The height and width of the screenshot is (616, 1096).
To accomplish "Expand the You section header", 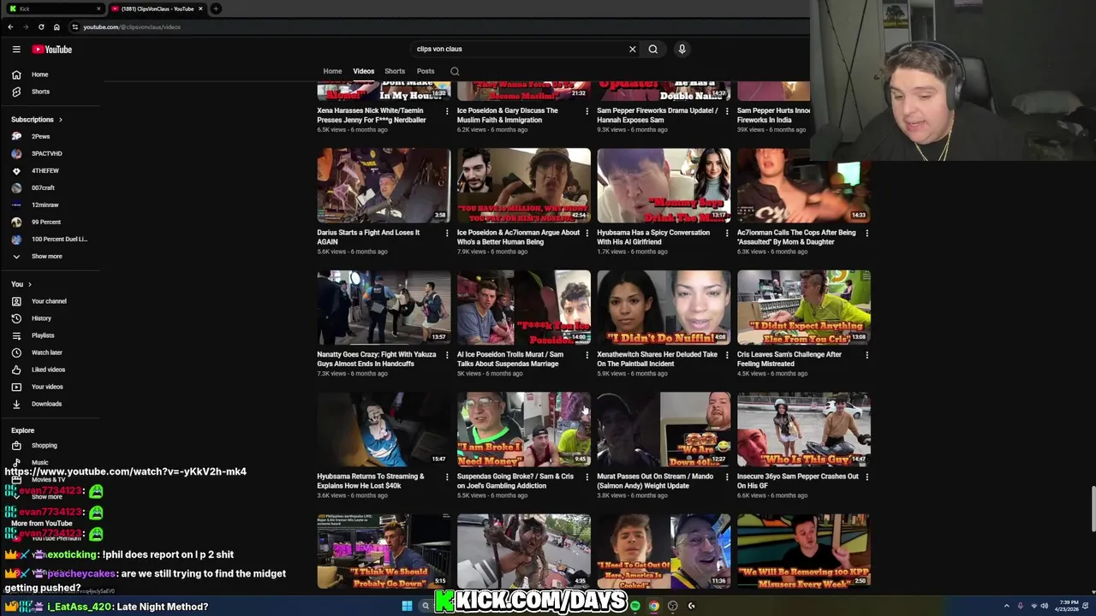I will click(21, 284).
